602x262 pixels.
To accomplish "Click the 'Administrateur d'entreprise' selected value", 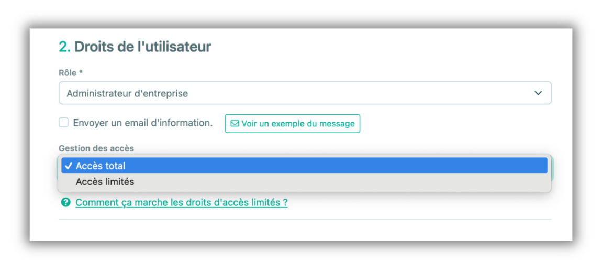I will tap(127, 94).
